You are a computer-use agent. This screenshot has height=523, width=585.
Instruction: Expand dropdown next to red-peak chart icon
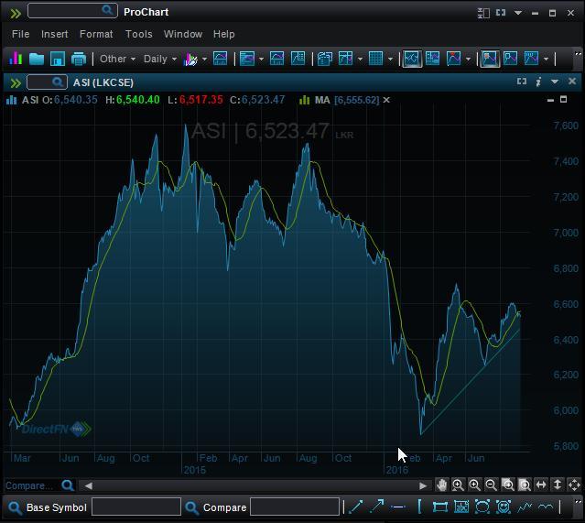[x=468, y=59]
